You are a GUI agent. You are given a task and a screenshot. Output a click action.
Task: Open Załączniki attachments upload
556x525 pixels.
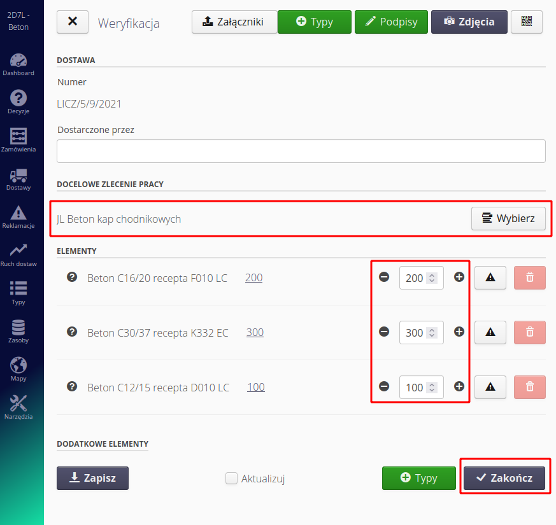pyautogui.click(x=234, y=22)
